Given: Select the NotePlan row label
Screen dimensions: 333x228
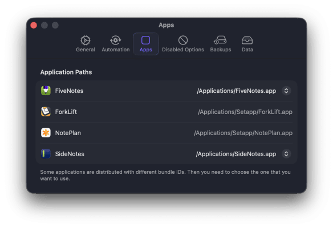Looking at the screenshot, I should [x=68, y=133].
